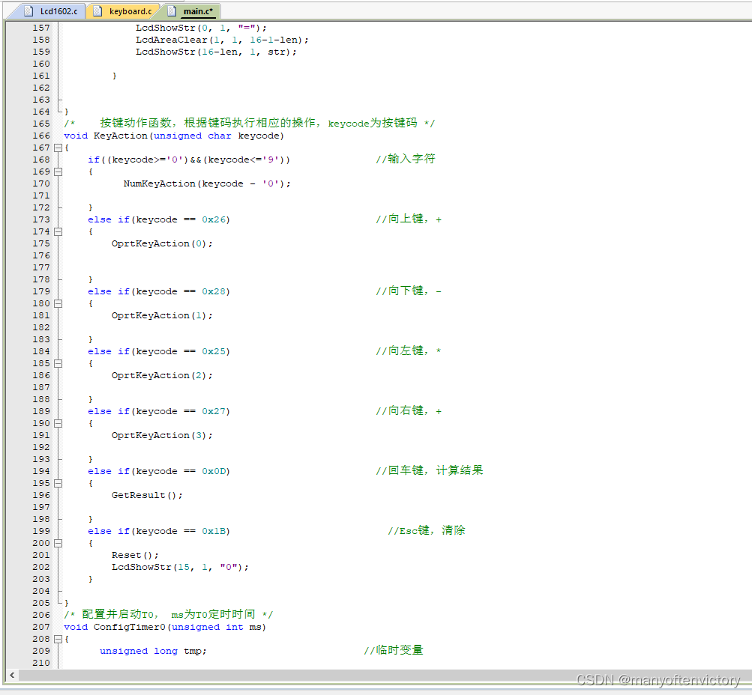Click on 'else if(keycode == 0x1B)' line
Viewport: 752px width, 695px height.
pos(159,531)
